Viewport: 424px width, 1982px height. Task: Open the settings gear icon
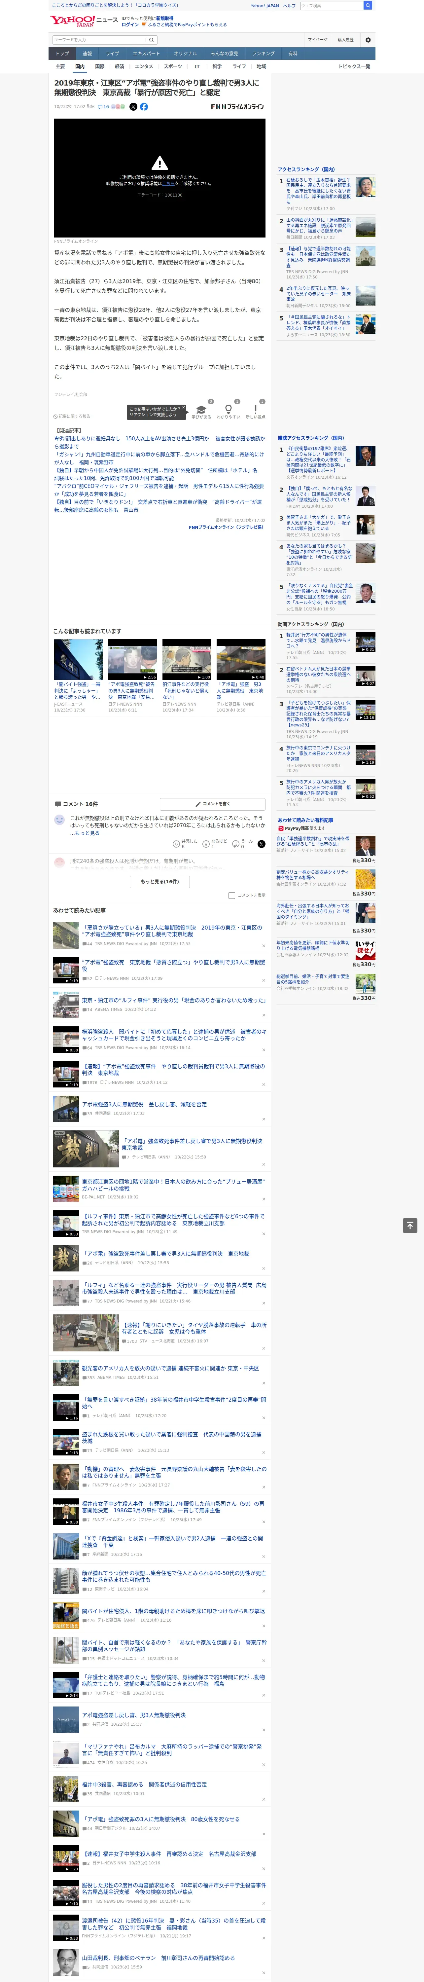point(368,40)
